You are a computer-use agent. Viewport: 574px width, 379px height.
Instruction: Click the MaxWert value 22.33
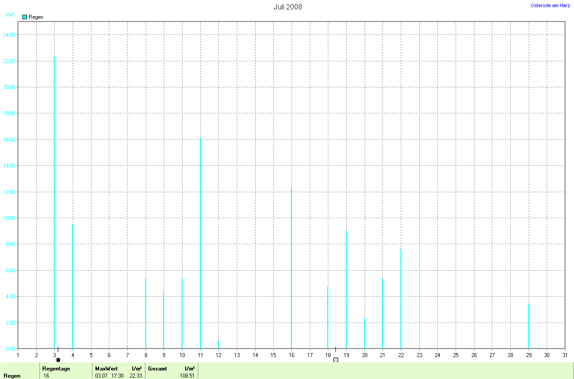point(135,376)
